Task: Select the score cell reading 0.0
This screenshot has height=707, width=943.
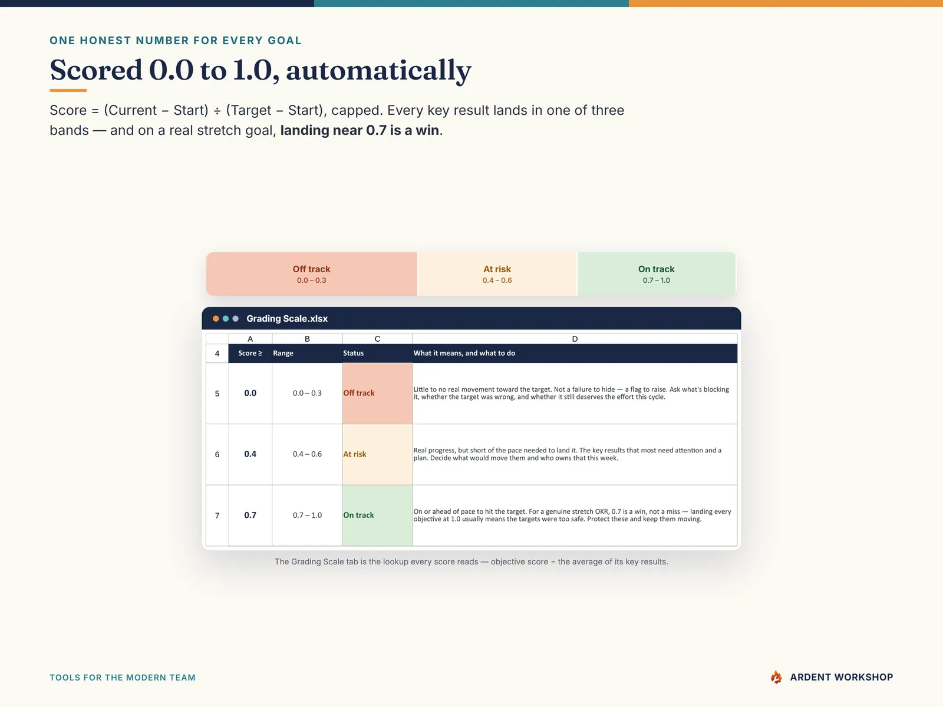Action: [x=250, y=394]
